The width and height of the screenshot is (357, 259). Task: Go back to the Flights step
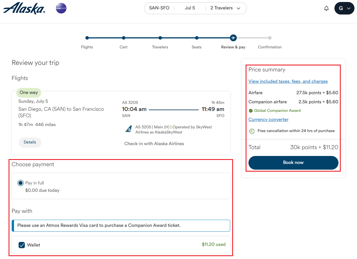[x=87, y=47]
